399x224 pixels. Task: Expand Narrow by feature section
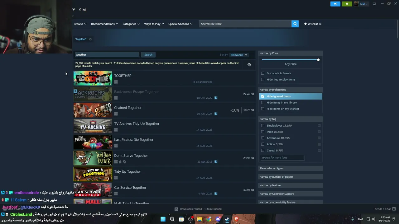(291, 185)
